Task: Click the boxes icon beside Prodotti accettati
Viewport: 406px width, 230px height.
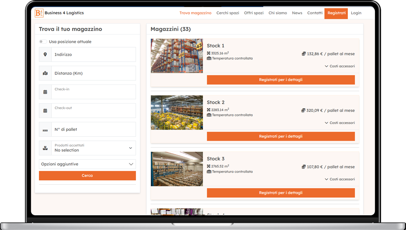Action: click(45, 148)
